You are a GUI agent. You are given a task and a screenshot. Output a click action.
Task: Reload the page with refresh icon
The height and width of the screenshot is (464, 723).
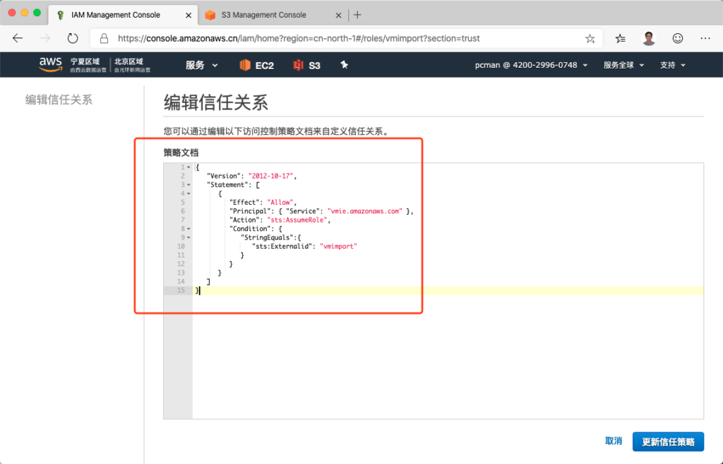pyautogui.click(x=72, y=38)
